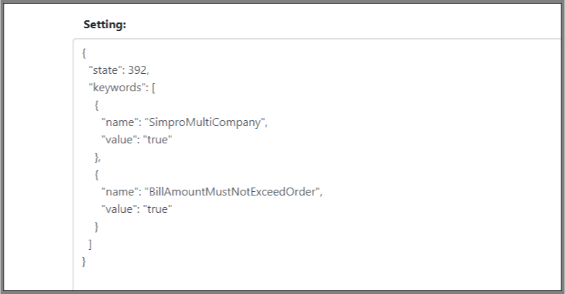Image resolution: width=565 pixels, height=294 pixels.
Task: Click the second "name" key in JSON
Action: pyautogui.click(x=120, y=192)
